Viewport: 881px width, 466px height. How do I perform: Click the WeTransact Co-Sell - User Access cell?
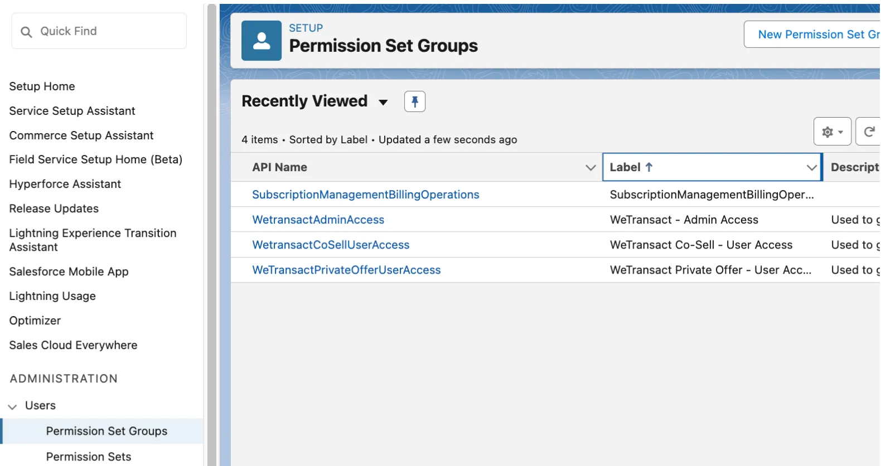[x=701, y=245]
